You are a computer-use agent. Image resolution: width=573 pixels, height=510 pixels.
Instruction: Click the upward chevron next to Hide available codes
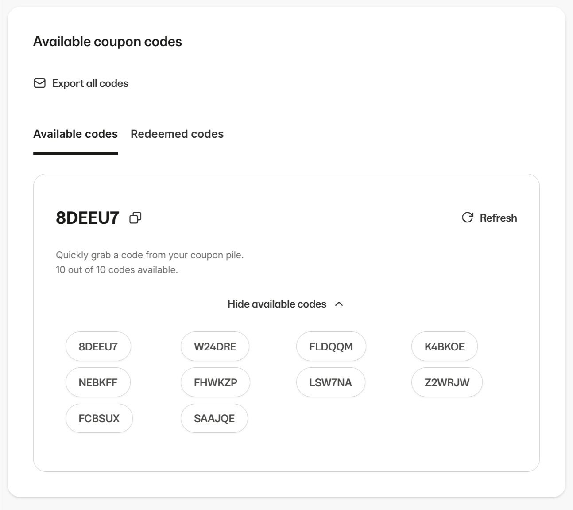click(x=340, y=304)
